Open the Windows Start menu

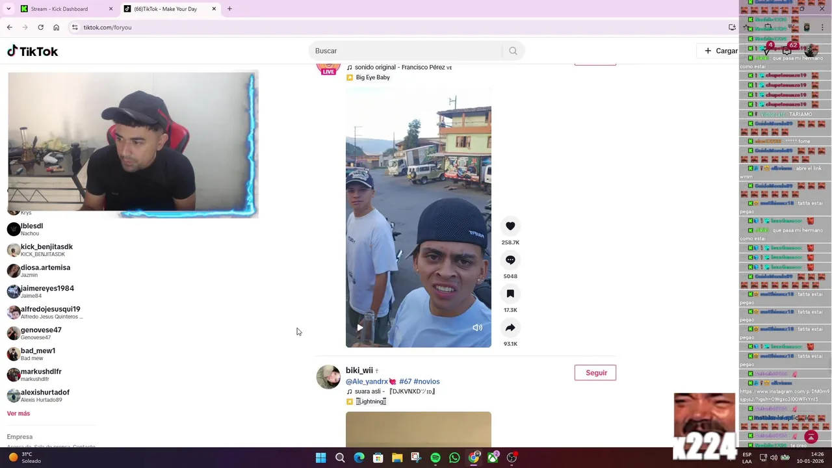coord(320,458)
